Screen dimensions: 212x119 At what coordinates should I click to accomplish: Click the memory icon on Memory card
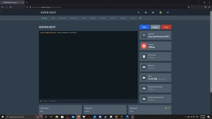point(144,67)
